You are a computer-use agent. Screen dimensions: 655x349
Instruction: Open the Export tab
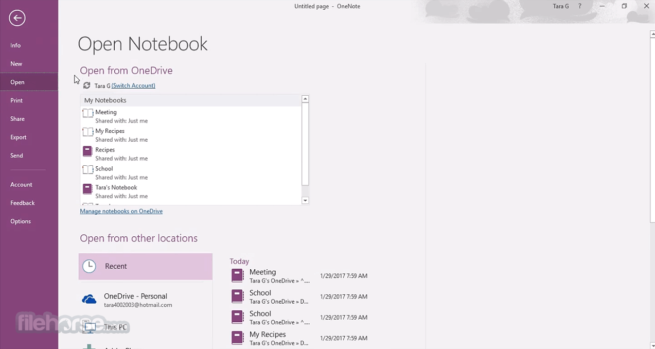29,137
